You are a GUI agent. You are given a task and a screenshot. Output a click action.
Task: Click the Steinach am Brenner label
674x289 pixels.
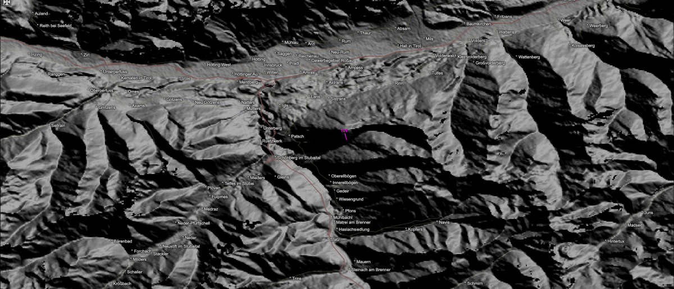tap(371, 270)
